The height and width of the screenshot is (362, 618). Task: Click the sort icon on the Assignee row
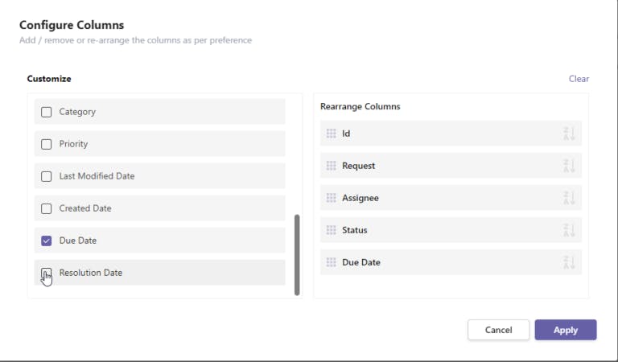coord(570,198)
